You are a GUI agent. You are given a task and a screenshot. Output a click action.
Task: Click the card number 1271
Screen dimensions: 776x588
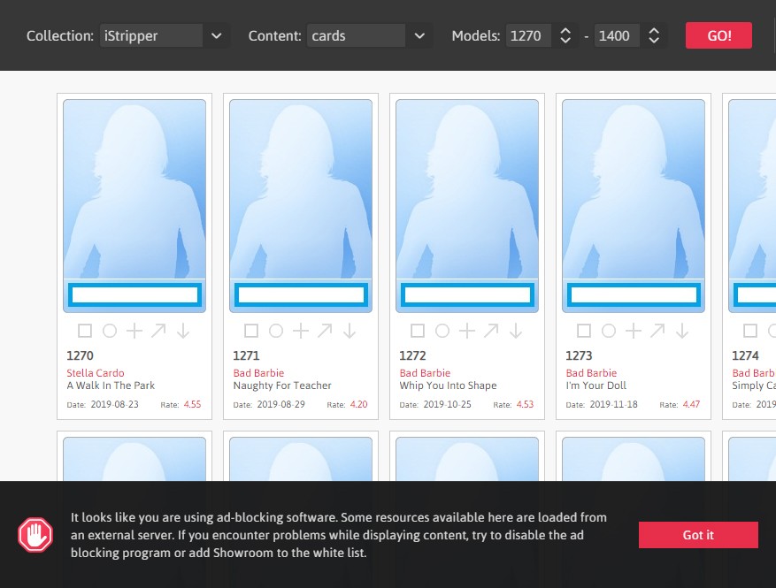point(246,355)
